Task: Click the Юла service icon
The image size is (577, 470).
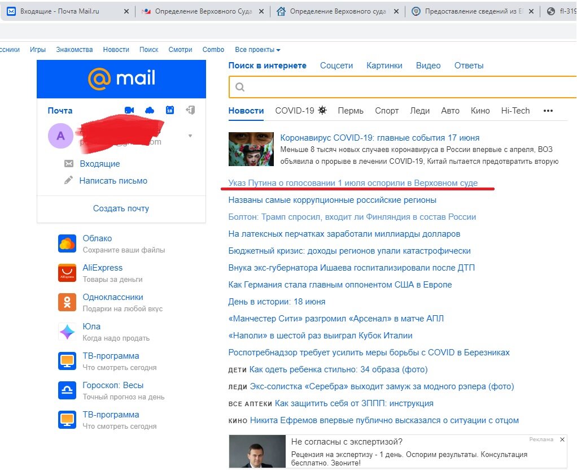Action: tap(67, 332)
